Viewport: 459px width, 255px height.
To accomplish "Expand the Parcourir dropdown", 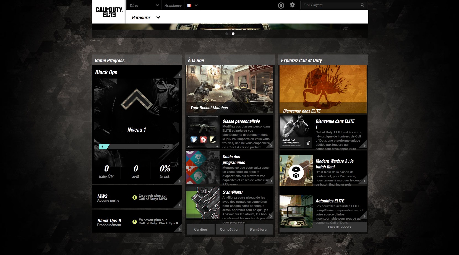I will (x=146, y=17).
